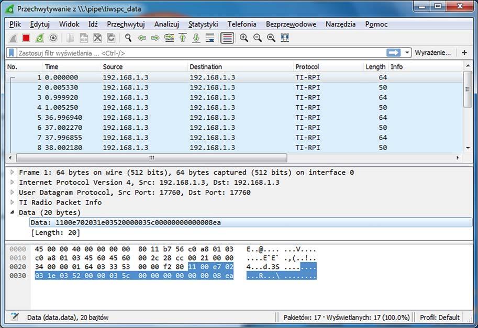
Task: Select the Data hex value line
Action: pyautogui.click(x=251, y=222)
